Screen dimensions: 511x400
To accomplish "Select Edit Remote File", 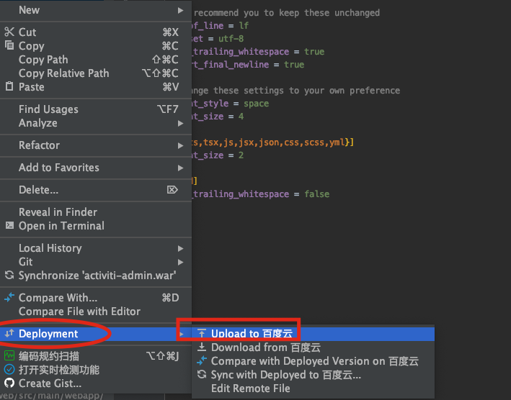I will [x=314, y=388].
